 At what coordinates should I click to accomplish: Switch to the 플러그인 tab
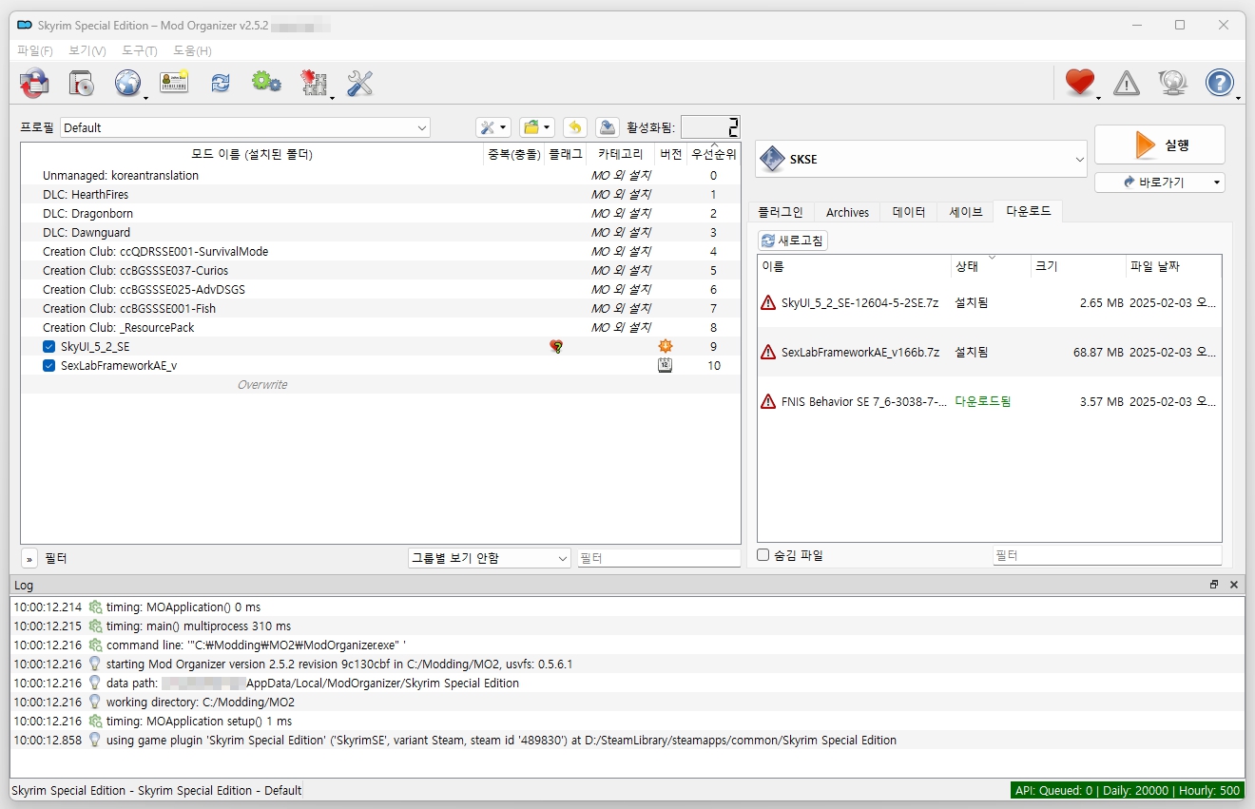(x=780, y=212)
